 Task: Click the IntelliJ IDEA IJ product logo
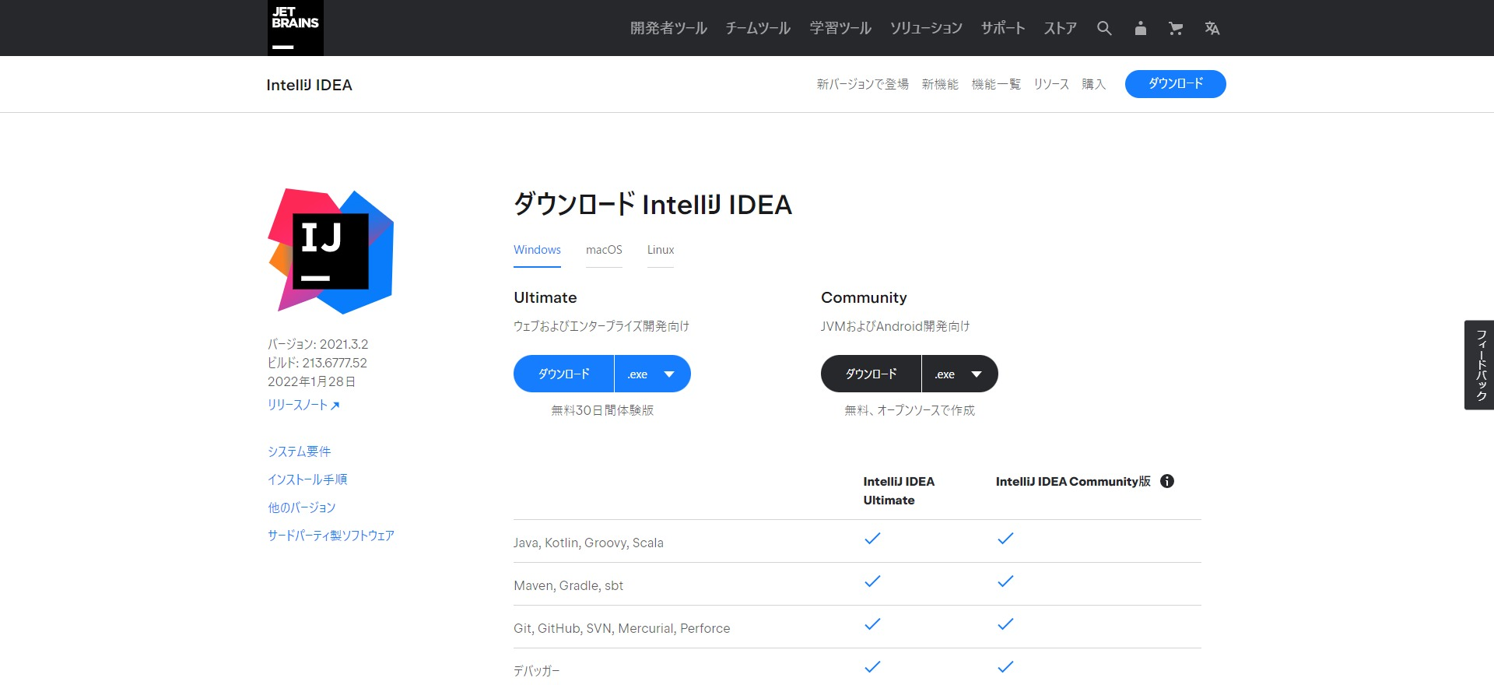tap(331, 251)
